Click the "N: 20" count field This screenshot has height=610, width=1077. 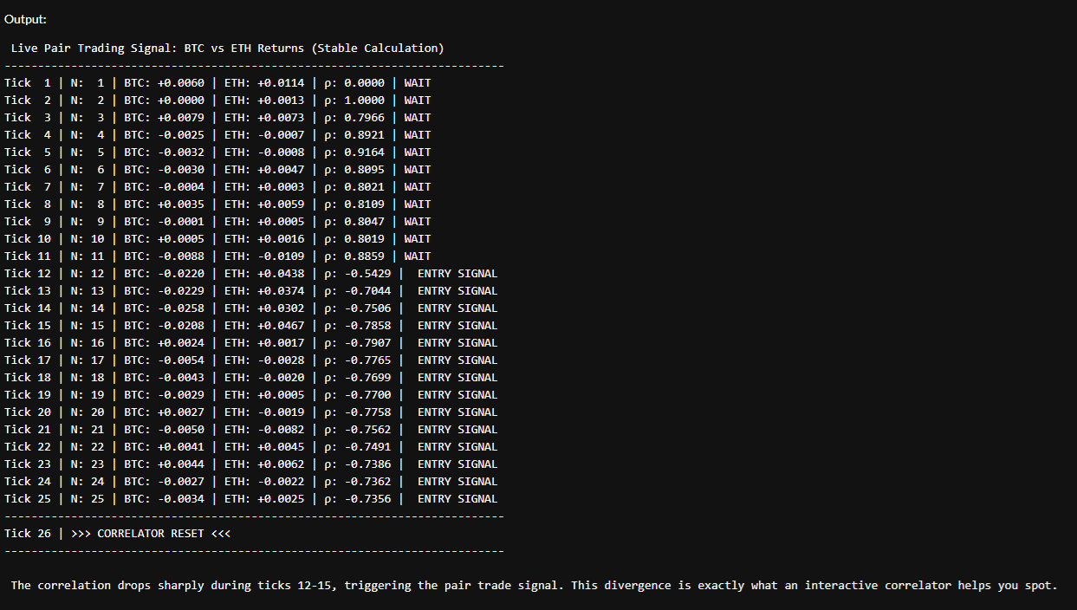(87, 412)
